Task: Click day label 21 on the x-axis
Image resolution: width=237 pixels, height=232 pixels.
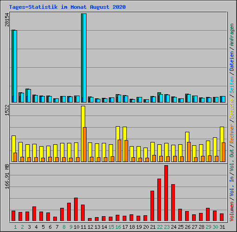Action: pyautogui.click(x=153, y=227)
